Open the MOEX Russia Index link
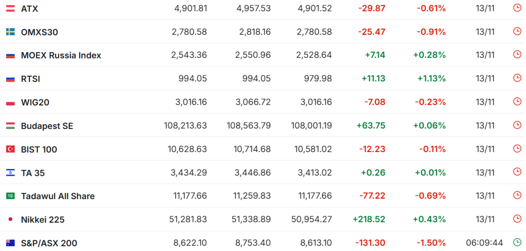Viewport: 526px width, 251px height. [x=61, y=56]
